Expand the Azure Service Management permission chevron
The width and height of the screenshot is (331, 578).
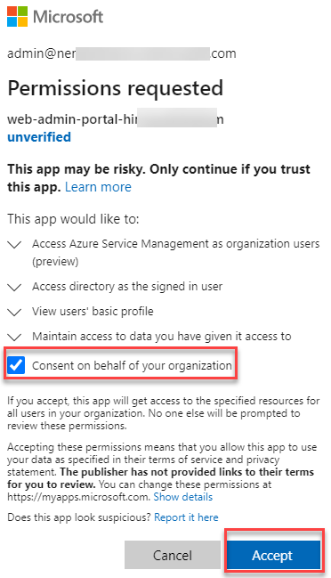coord(14,245)
